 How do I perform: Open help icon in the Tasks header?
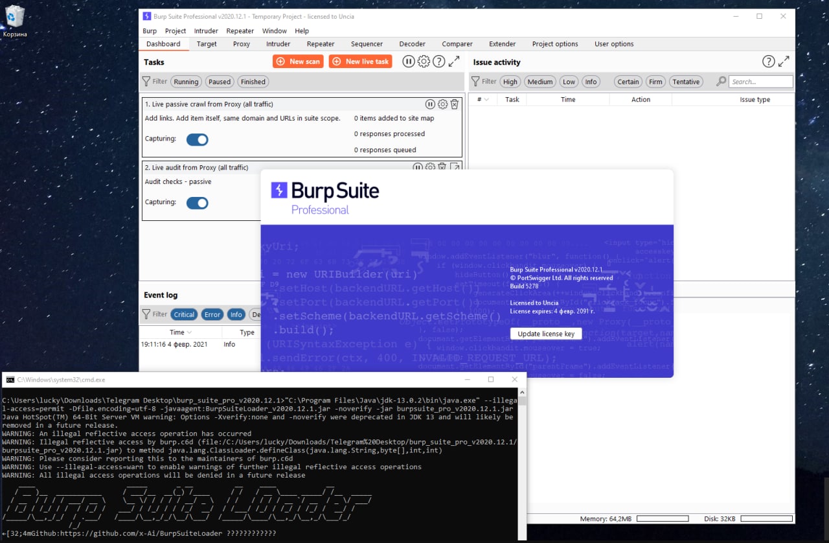[x=439, y=62]
